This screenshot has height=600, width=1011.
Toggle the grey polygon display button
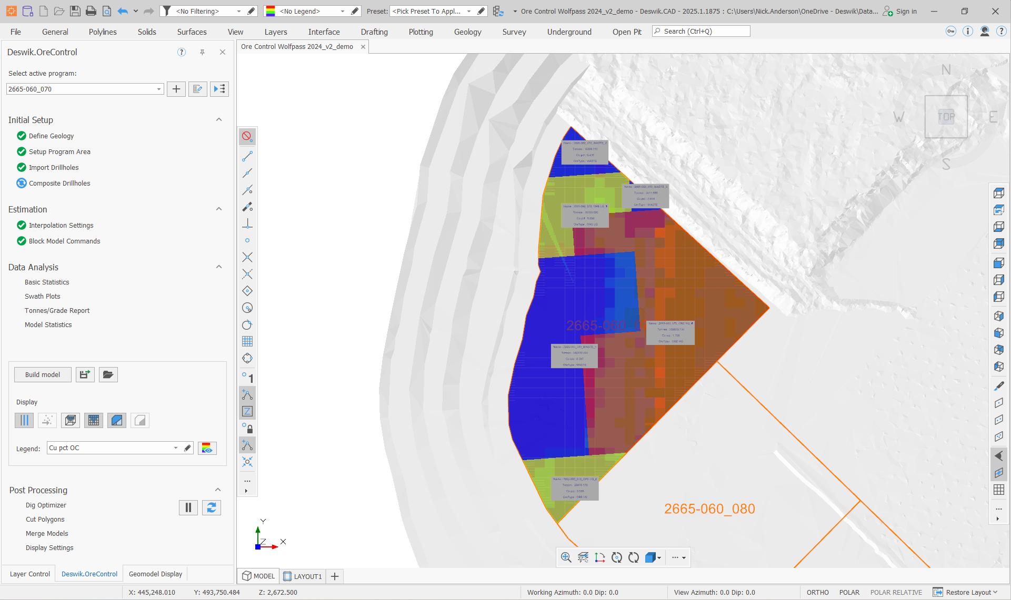click(x=139, y=420)
